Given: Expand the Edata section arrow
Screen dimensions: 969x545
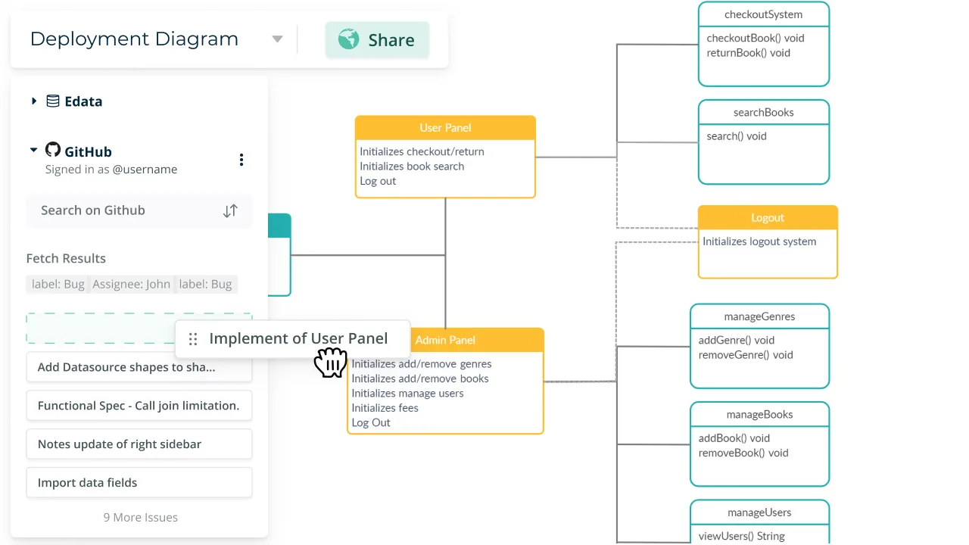Looking at the screenshot, I should point(34,101).
